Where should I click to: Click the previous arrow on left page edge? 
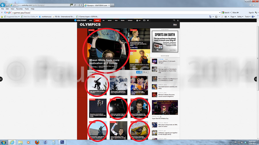pos(1,79)
